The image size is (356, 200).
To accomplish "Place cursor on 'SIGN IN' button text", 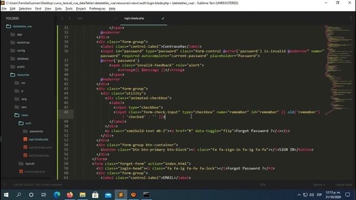I will pyautogui.click(x=288, y=149).
